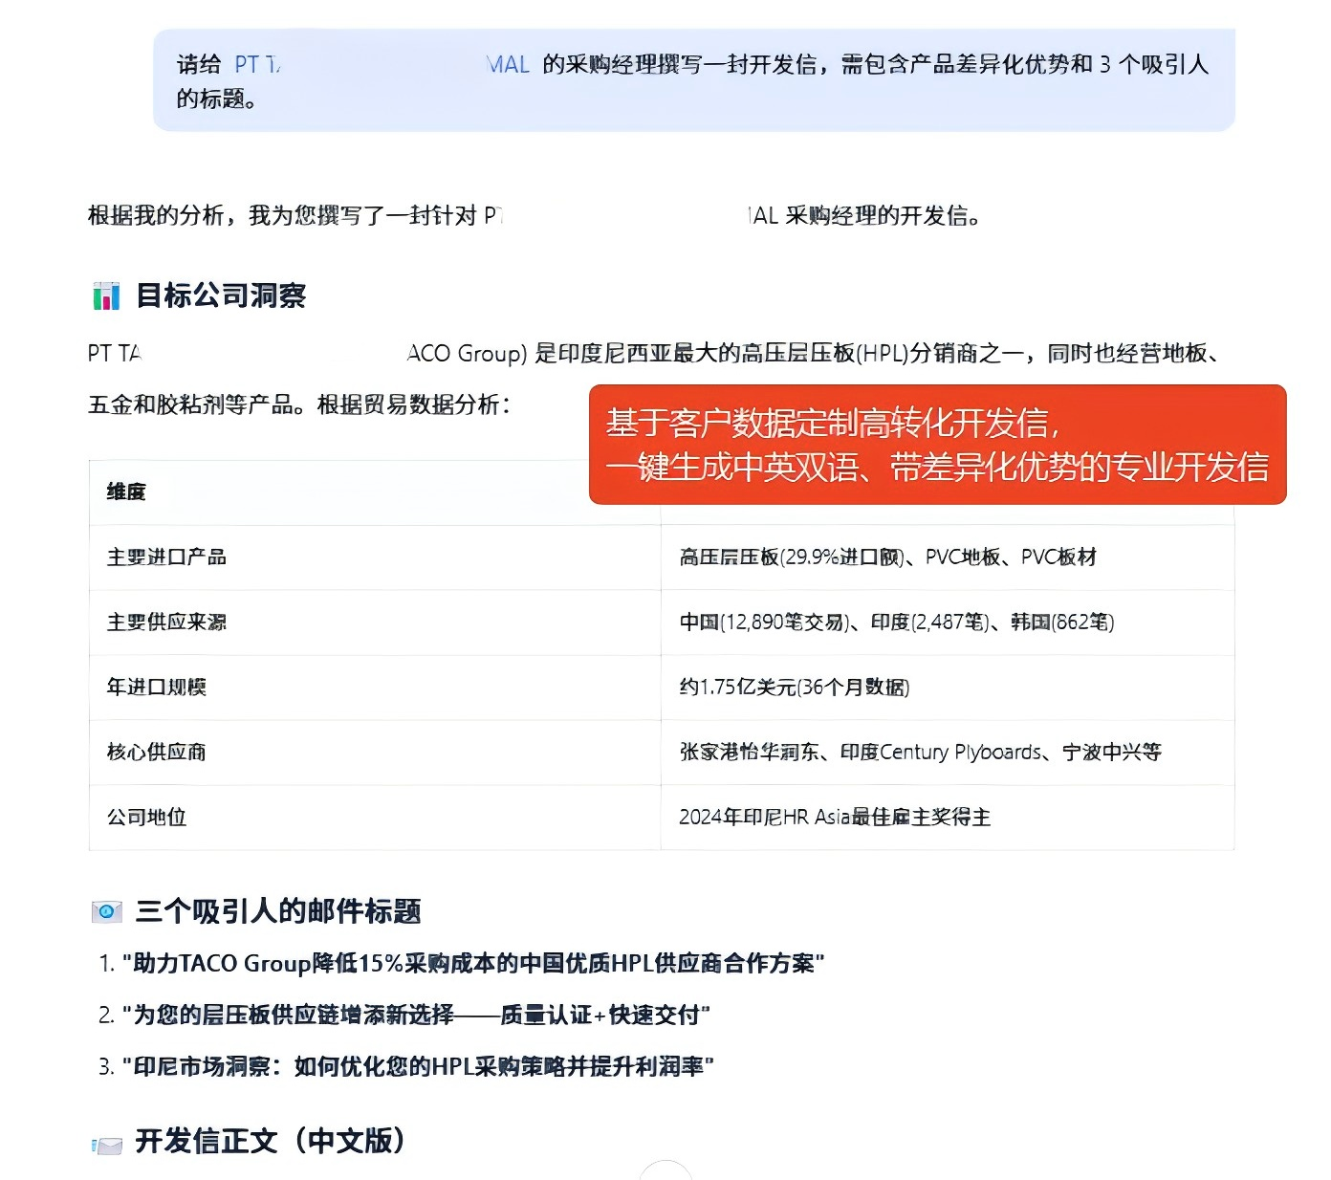Click the cell listing 高压层压板(29.9%进口额)
The height and width of the screenshot is (1180, 1331).
[948, 557]
